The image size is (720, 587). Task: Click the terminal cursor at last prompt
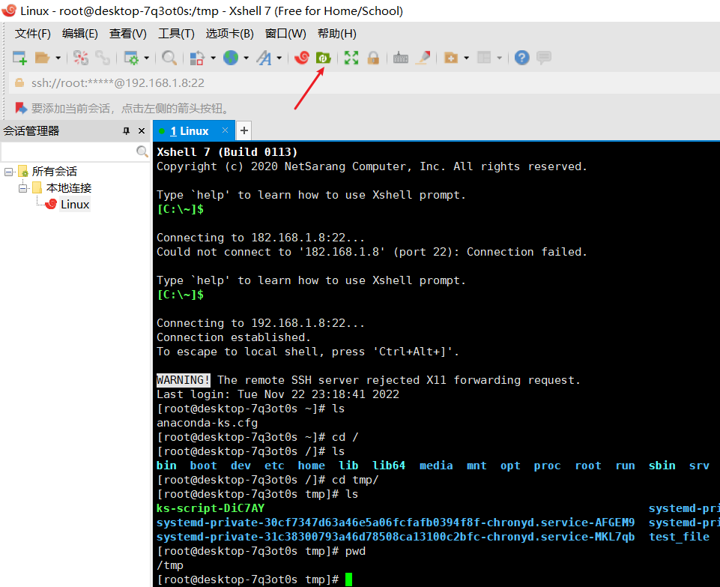tap(348, 580)
